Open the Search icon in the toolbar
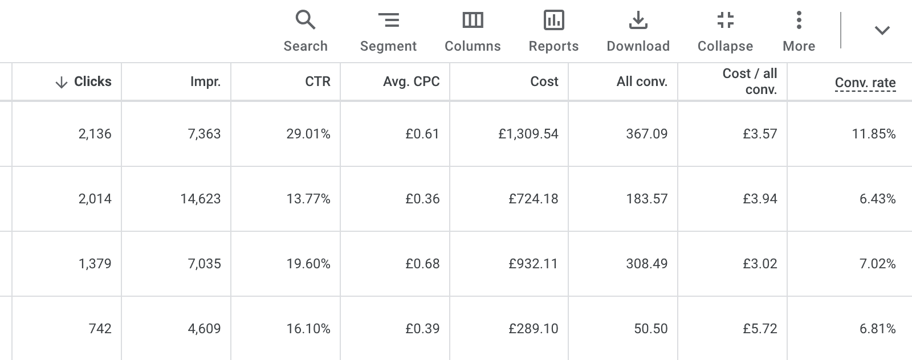Image resolution: width=912 pixels, height=360 pixels. (306, 20)
